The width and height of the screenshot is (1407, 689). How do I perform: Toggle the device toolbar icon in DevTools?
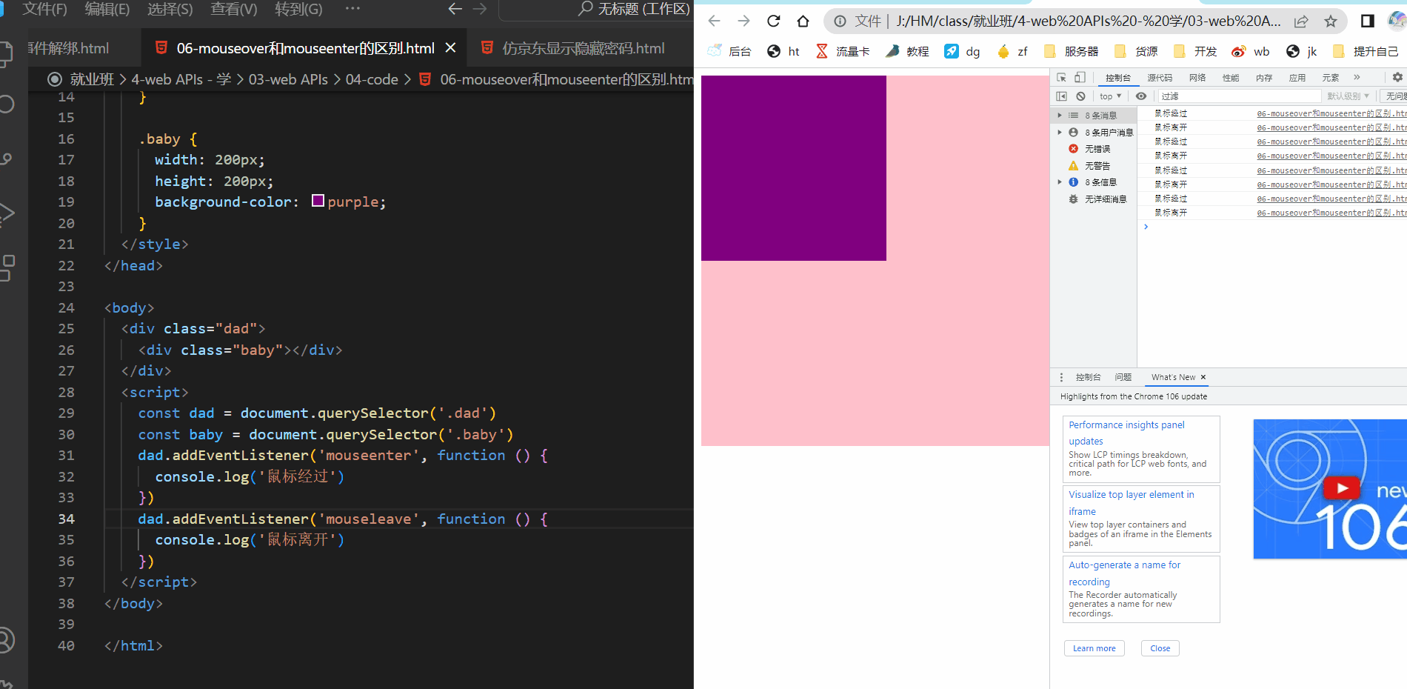1080,77
